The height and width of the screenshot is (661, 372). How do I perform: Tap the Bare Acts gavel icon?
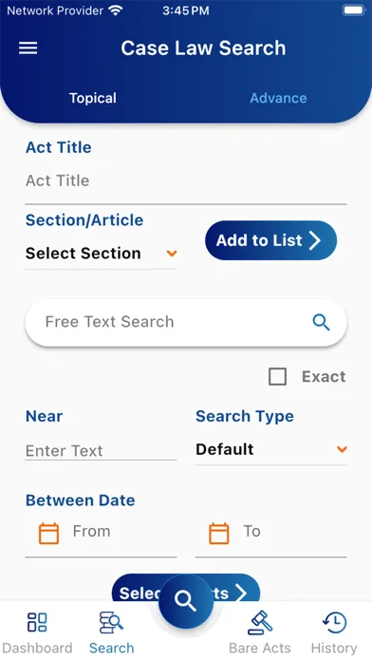[x=260, y=622]
